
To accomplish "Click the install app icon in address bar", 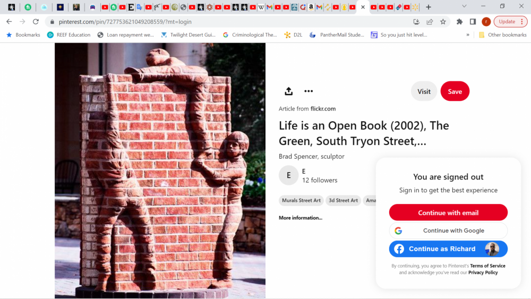I will click(x=416, y=22).
